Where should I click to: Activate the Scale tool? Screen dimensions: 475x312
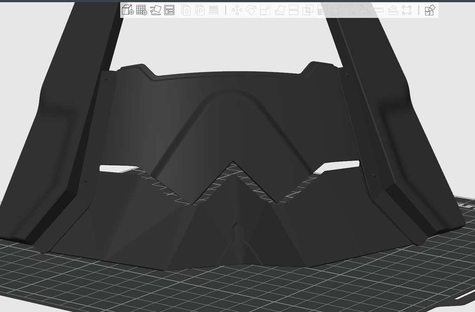tap(265, 10)
